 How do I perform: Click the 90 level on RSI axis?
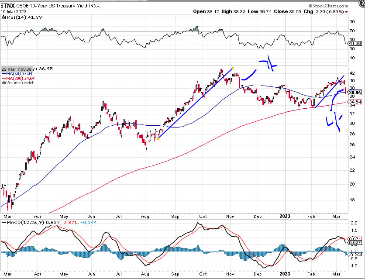coord(352,22)
